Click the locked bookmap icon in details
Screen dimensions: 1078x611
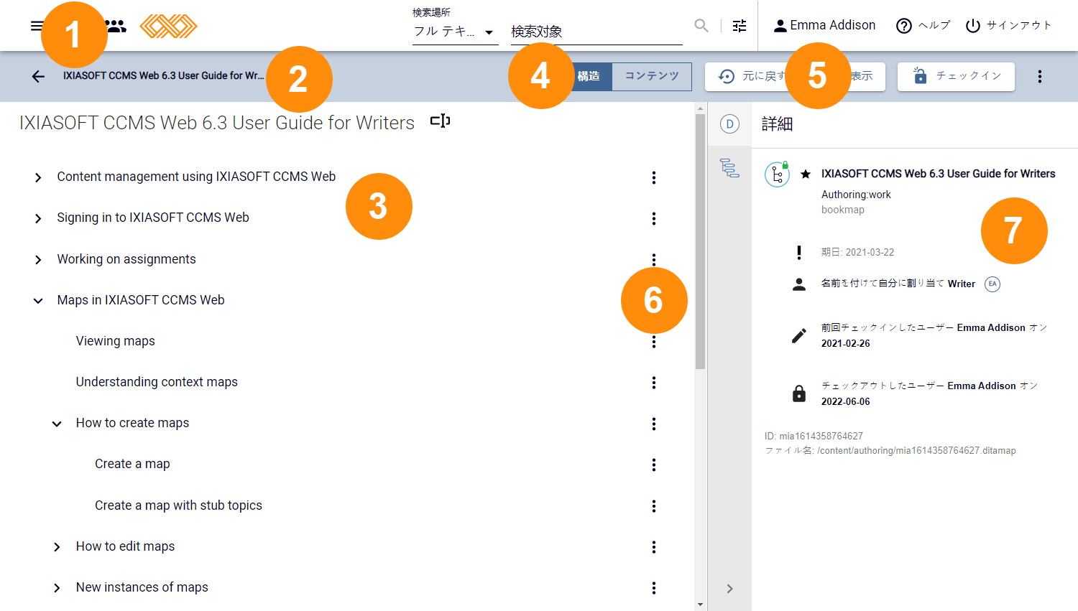coord(777,174)
